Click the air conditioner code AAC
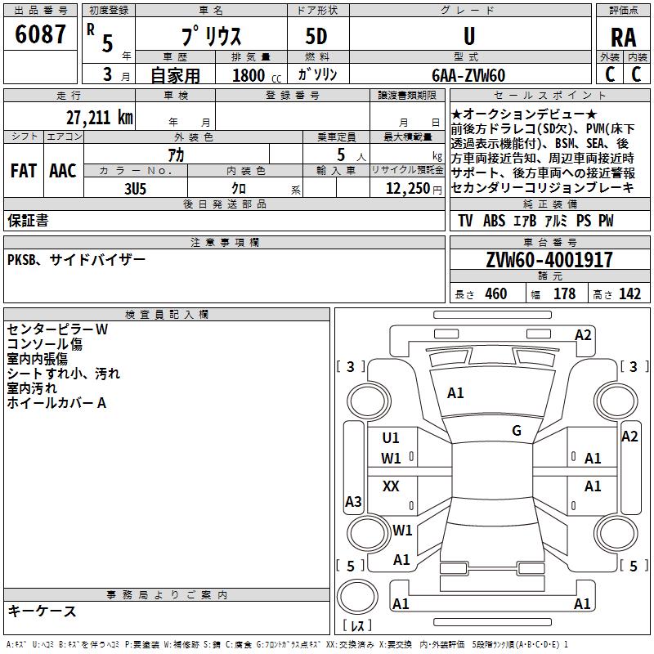This screenshot has width=654, height=654. [x=63, y=171]
